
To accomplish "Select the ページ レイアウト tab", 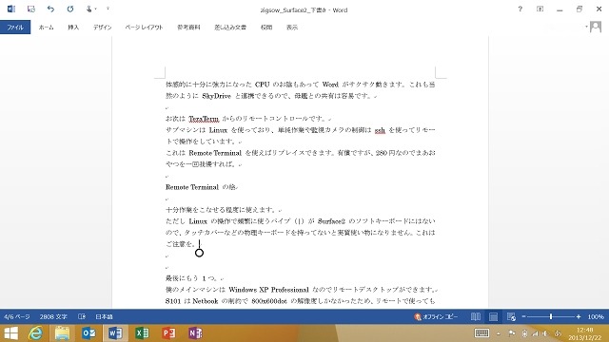I will click(x=144, y=28).
